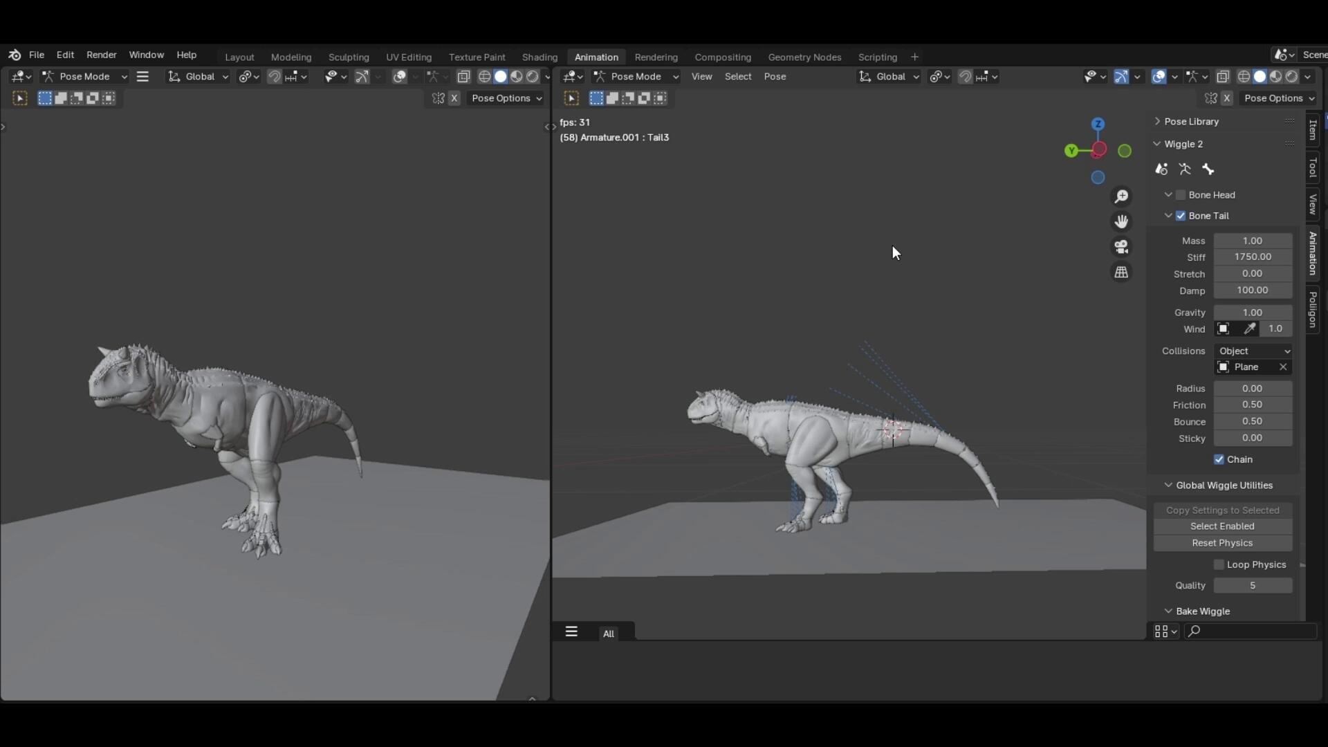Click the All button in timeline
The image size is (1328, 747).
click(609, 634)
